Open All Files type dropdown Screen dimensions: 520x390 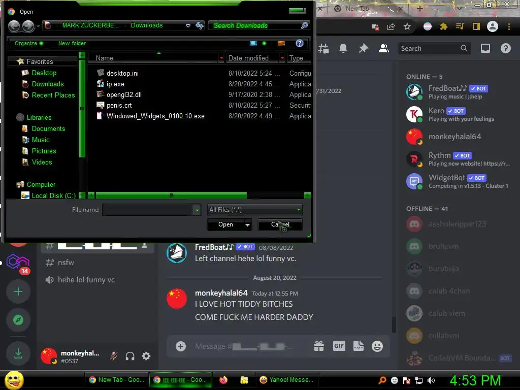(255, 210)
